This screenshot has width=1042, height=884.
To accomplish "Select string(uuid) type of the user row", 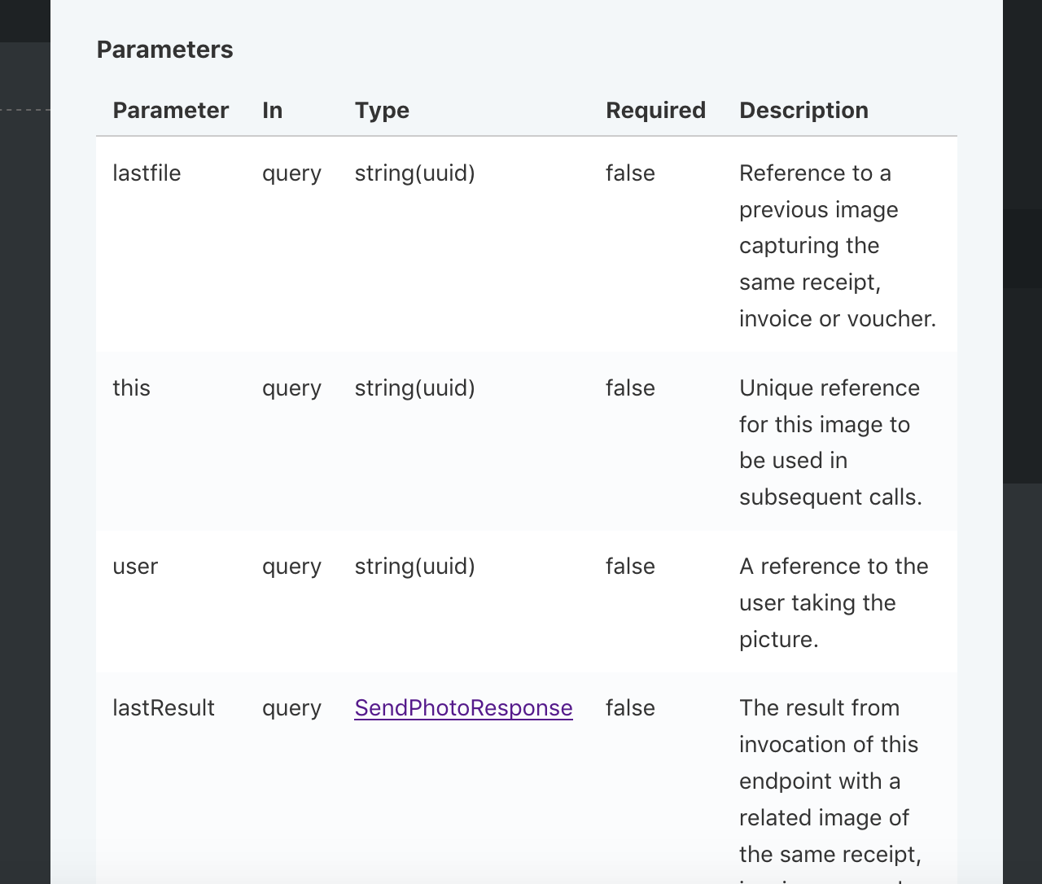I will [x=414, y=567].
